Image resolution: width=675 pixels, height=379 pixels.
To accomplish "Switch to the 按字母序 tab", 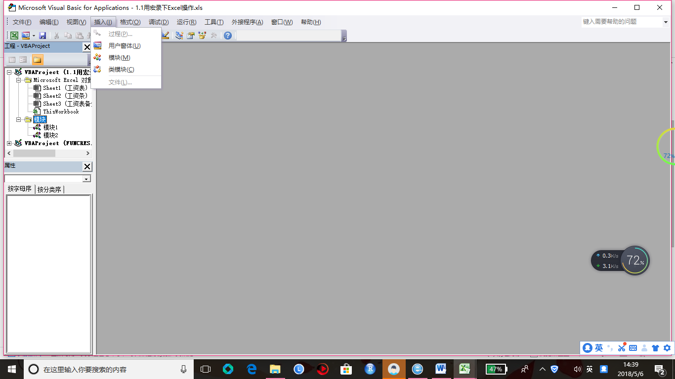I will (x=20, y=189).
